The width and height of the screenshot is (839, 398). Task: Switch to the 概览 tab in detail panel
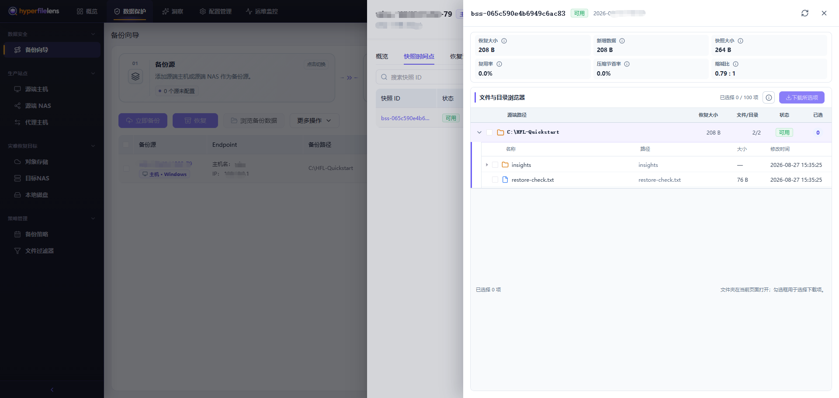point(382,56)
